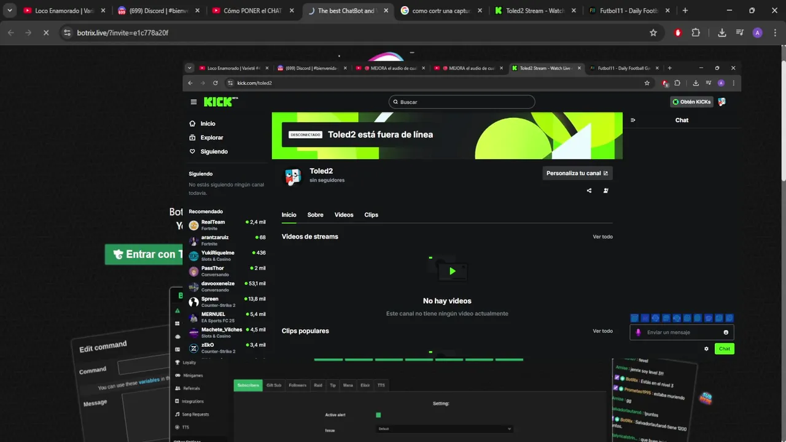This screenshot has height=442, width=786.
Task: Open emoji picker in the chat input
Action: point(726,332)
